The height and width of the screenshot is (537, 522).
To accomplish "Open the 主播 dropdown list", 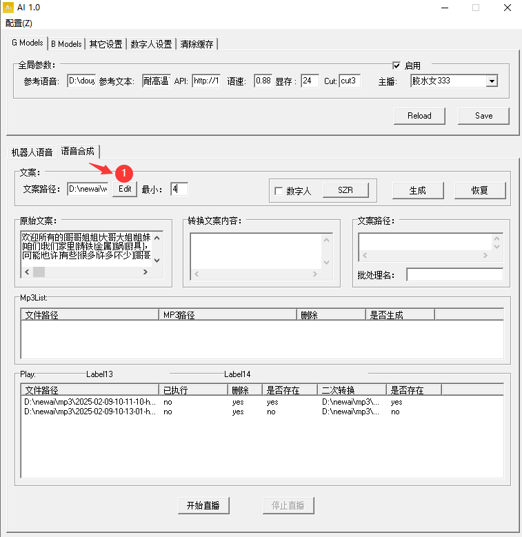I will tap(491, 81).
